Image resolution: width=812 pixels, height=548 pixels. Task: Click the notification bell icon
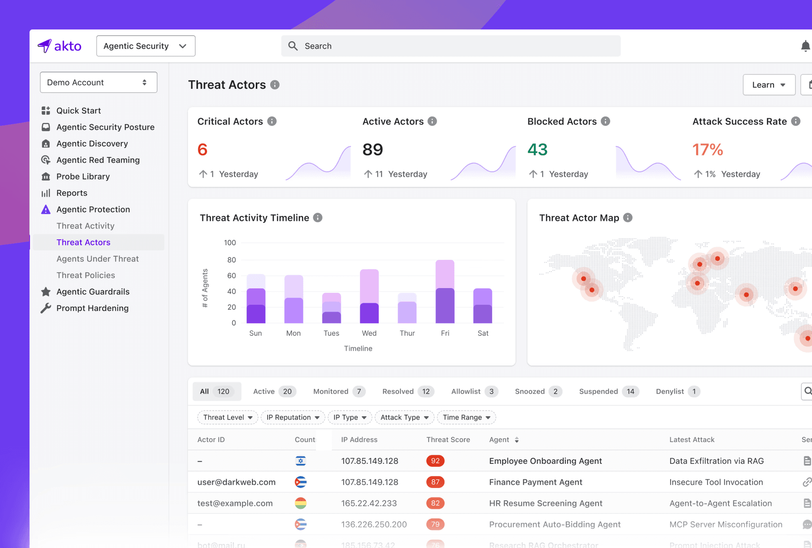pos(805,46)
